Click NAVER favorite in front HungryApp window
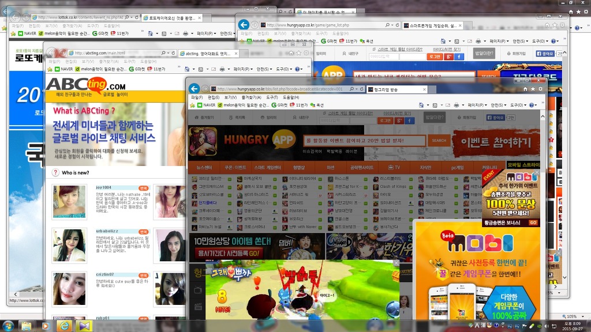Image resolution: width=591 pixels, height=332 pixels. point(206,105)
